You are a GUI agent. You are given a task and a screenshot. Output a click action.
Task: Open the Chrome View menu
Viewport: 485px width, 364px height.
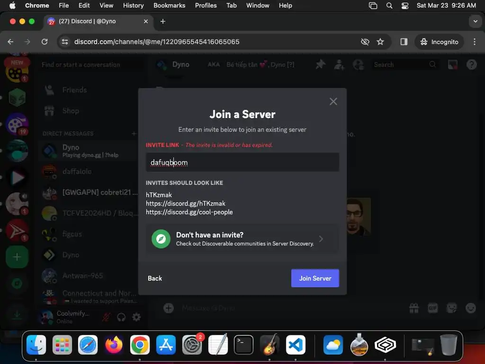point(106,5)
